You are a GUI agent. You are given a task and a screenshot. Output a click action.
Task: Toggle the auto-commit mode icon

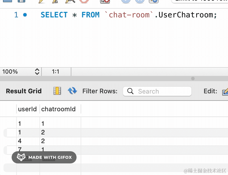coord(153,1)
